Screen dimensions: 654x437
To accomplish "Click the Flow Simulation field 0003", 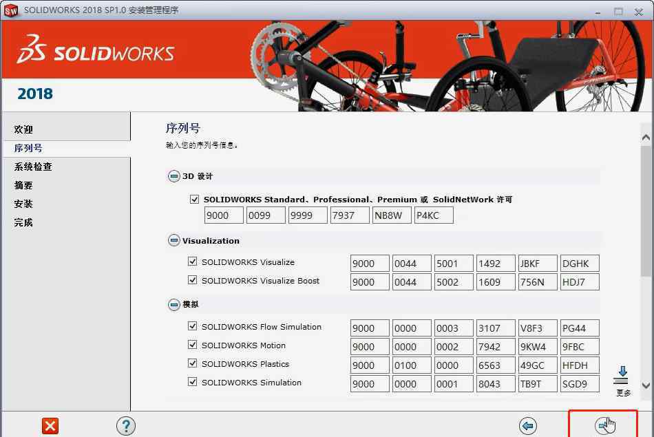I will (x=454, y=328).
